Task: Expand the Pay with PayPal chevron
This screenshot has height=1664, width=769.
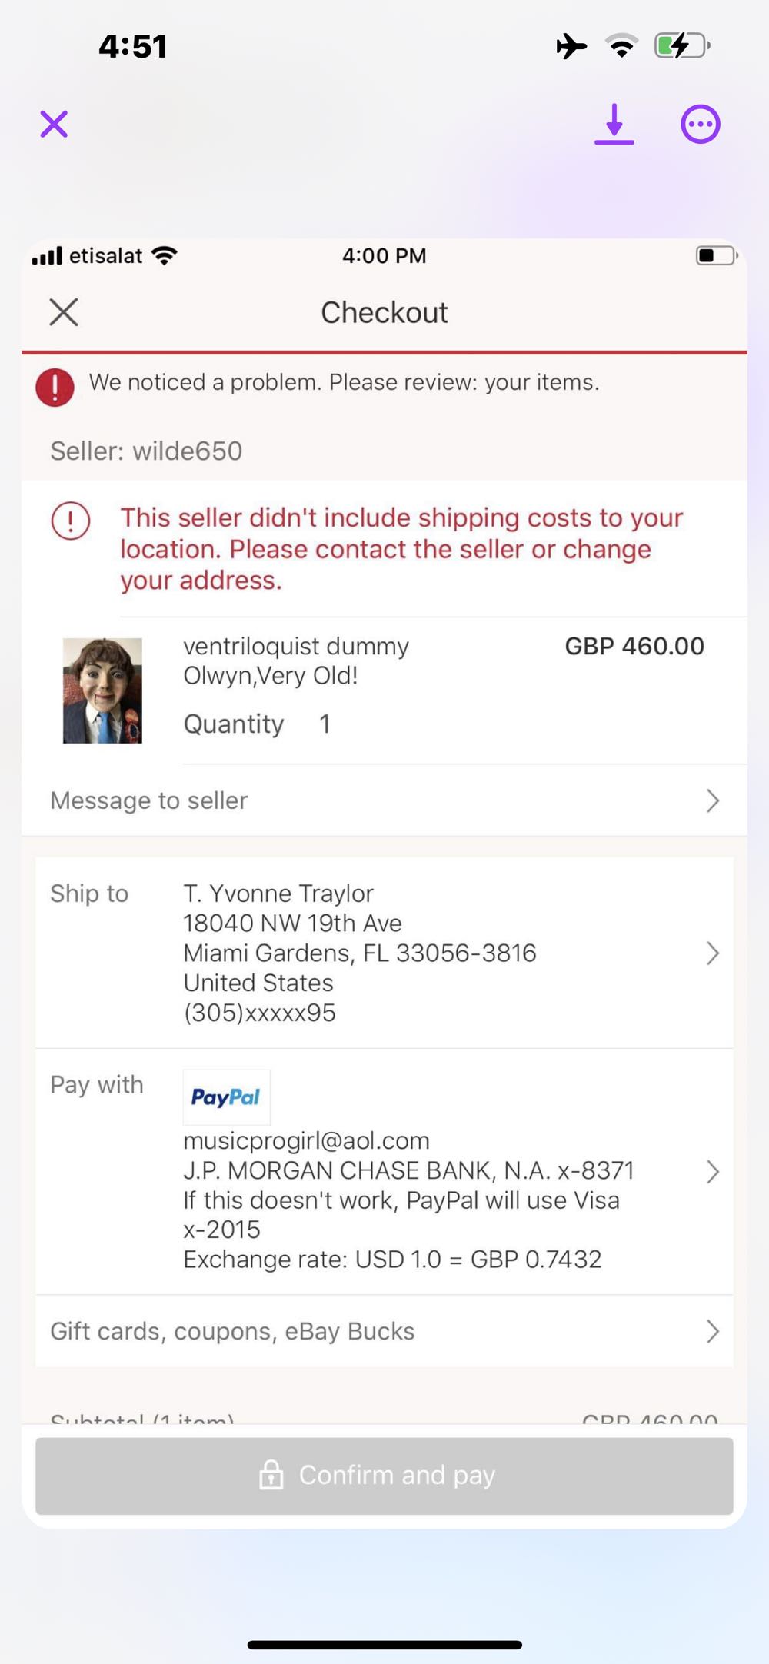Action: click(712, 1172)
